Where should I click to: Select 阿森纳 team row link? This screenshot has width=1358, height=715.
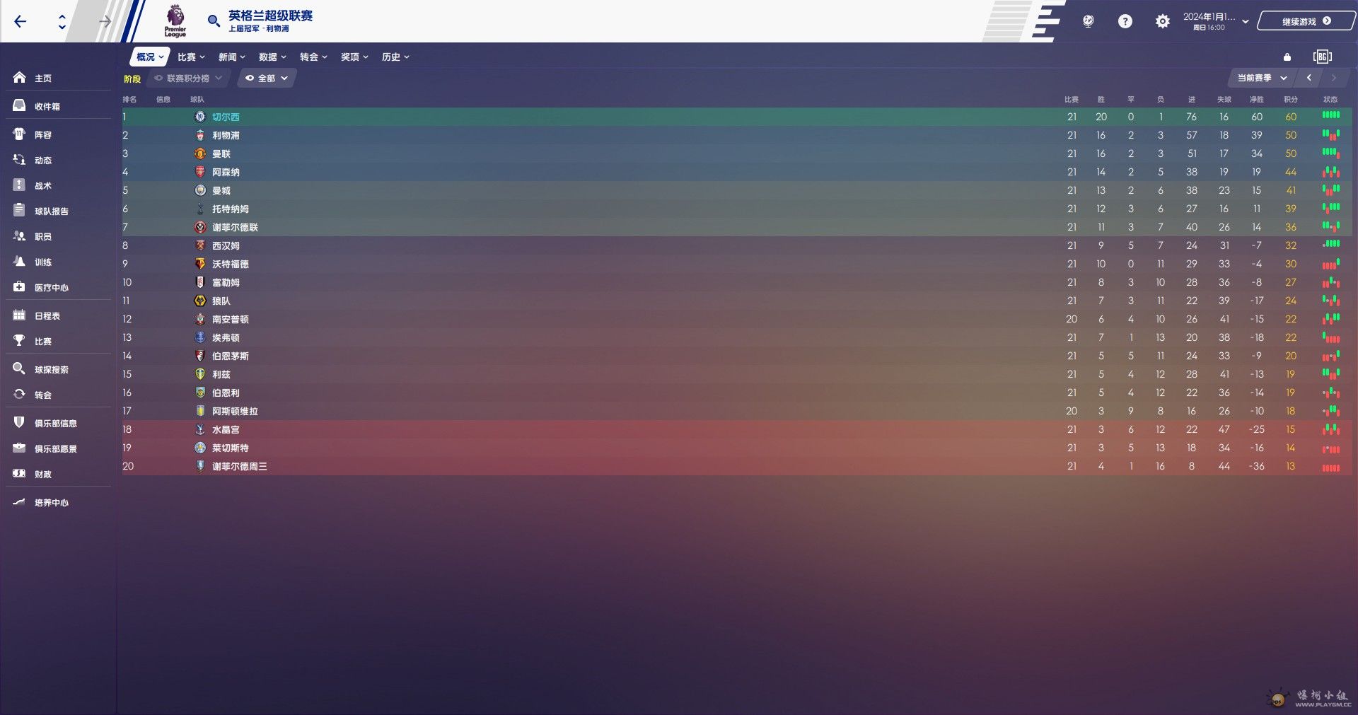click(226, 172)
